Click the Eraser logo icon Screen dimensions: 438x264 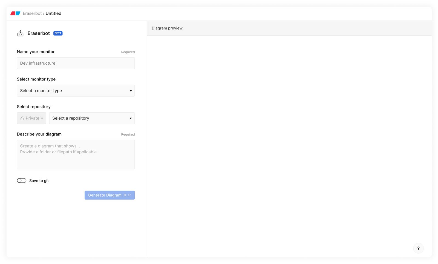(x=15, y=13)
